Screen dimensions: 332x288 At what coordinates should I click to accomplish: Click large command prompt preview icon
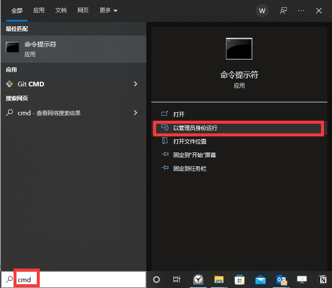pyautogui.click(x=239, y=49)
